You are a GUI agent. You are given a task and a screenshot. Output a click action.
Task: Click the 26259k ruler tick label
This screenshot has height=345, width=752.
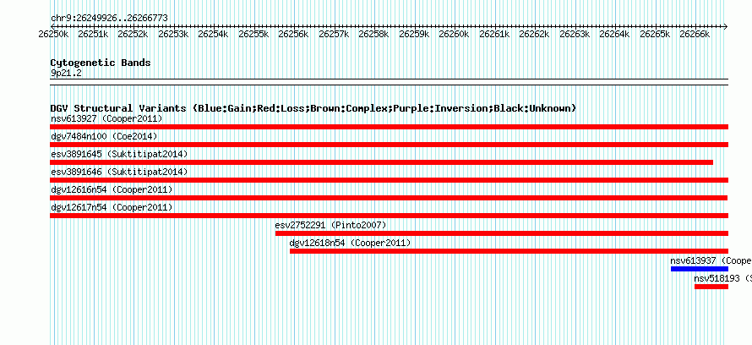tap(413, 34)
